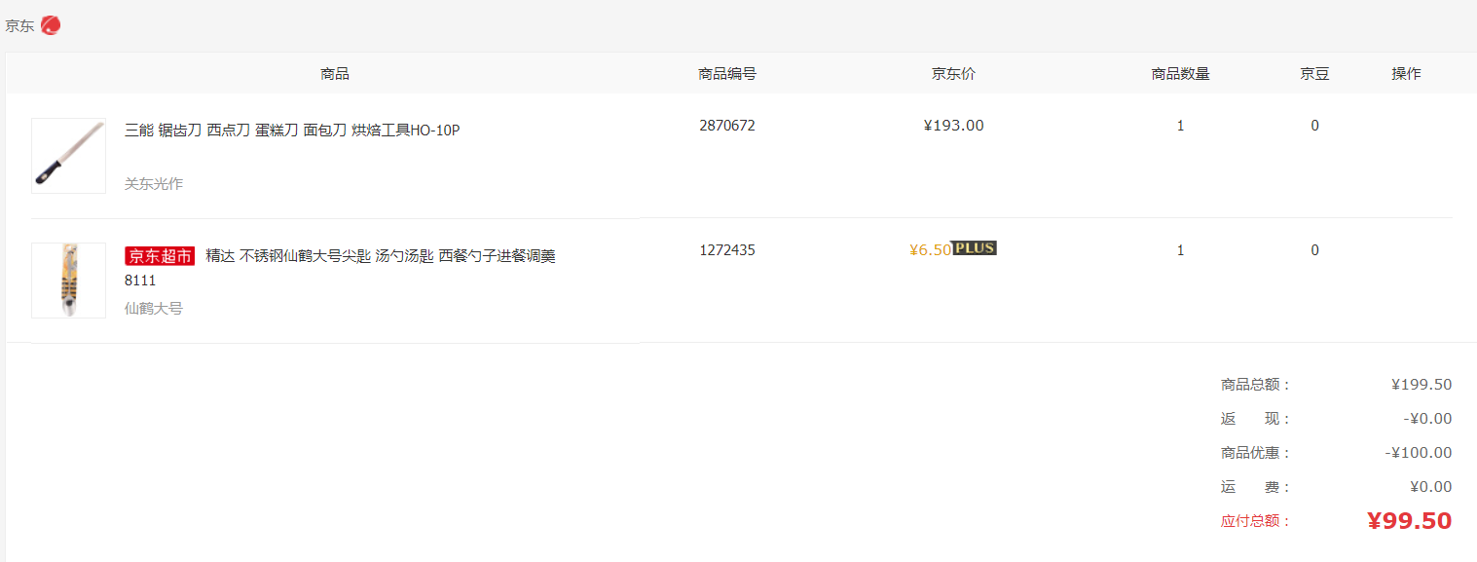Screen dimensions: 1477x562
Task: Click the 京东超市 red badge
Action: coord(160,256)
